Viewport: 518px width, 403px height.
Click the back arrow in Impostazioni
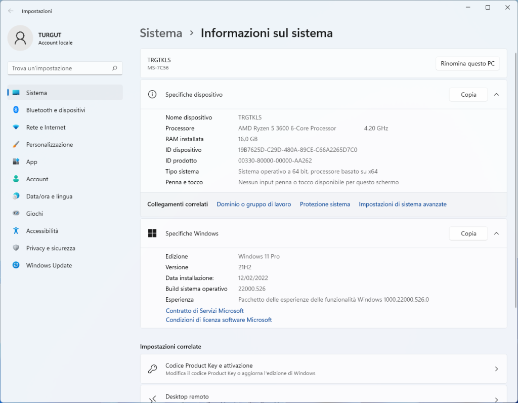click(11, 11)
